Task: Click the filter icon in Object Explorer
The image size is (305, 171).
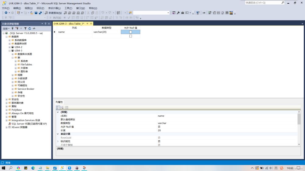Action: point(26,28)
